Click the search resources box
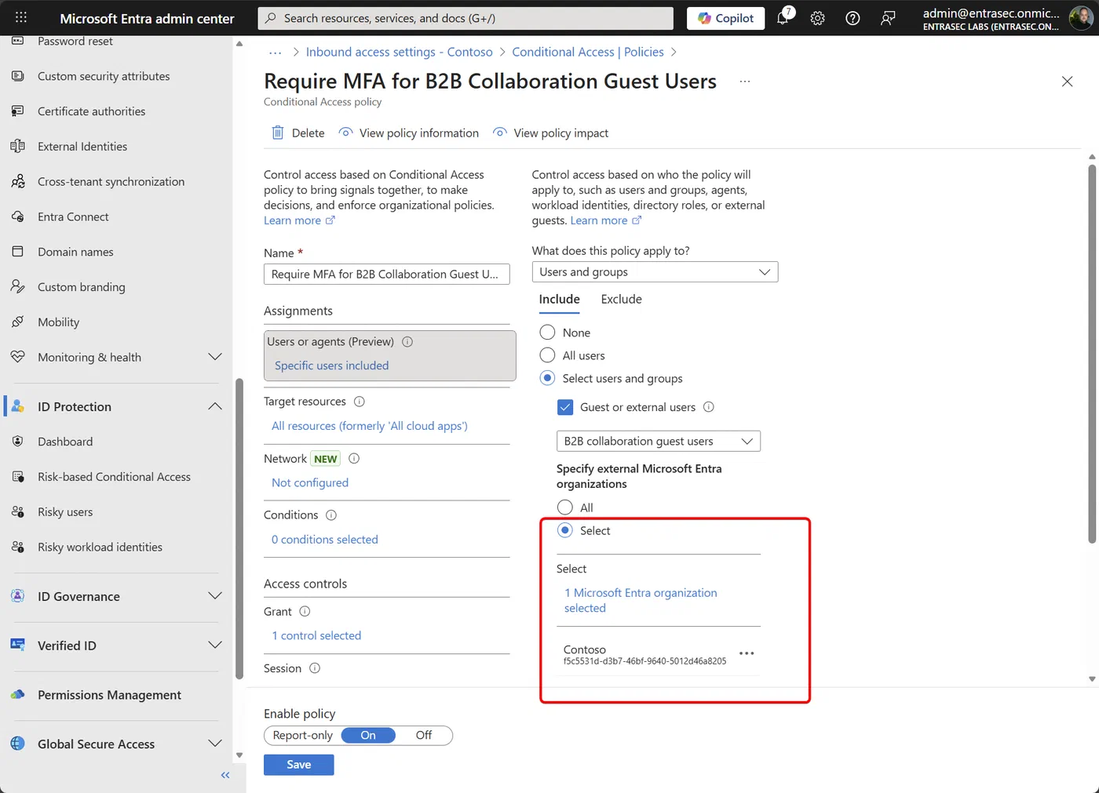Image resolution: width=1099 pixels, height=793 pixels. coord(466,18)
